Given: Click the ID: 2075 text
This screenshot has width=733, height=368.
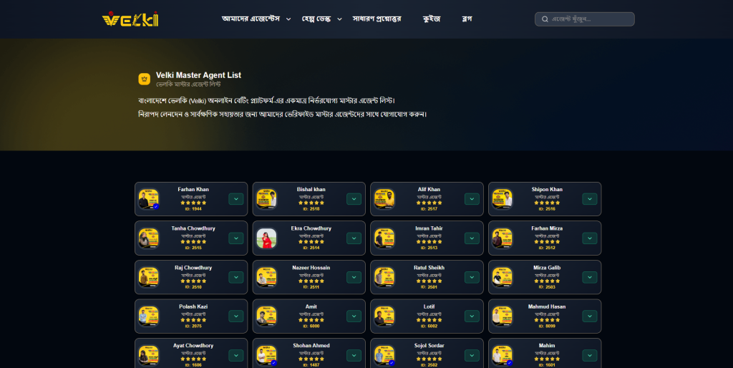Looking at the screenshot, I should pyautogui.click(x=193, y=326).
